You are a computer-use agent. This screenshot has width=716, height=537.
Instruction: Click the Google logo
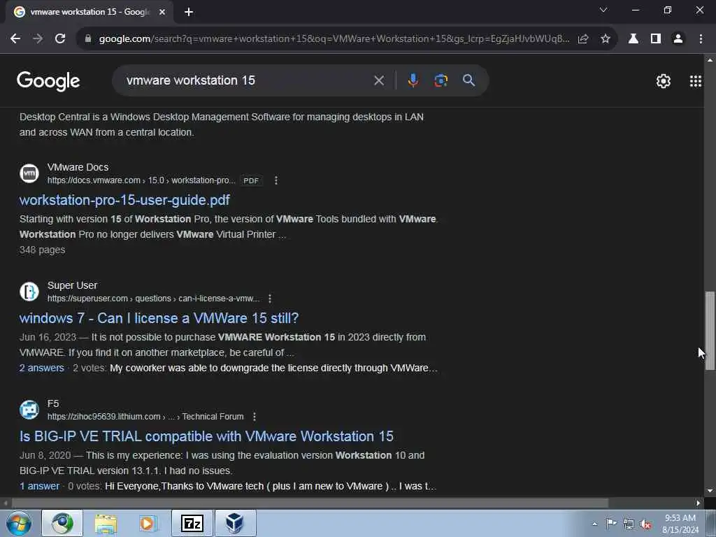pyautogui.click(x=48, y=81)
